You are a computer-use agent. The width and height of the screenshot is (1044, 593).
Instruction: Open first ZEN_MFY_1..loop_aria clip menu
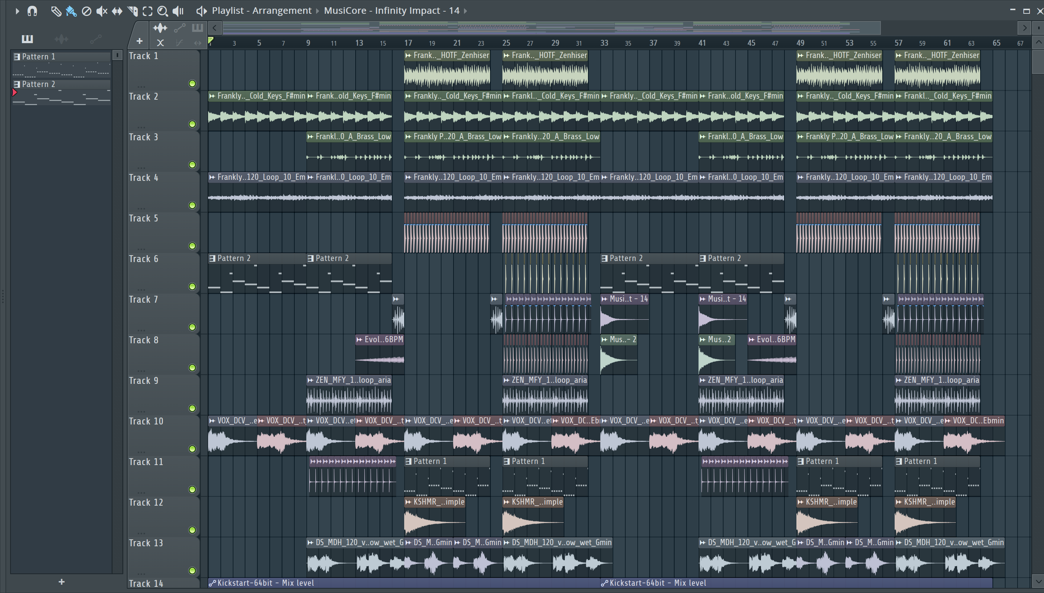(310, 380)
